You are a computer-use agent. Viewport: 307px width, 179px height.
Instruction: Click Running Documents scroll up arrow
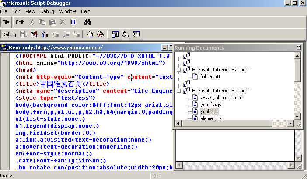[297, 56]
